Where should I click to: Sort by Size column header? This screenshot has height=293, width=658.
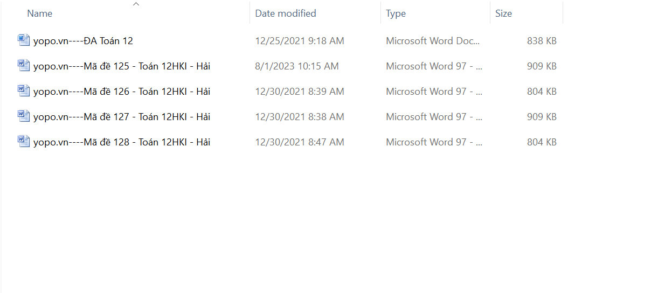click(503, 13)
